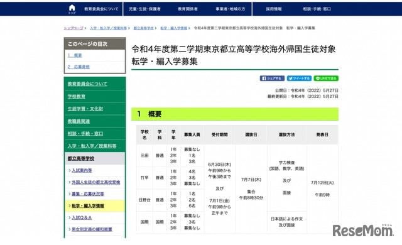Open the 入試Q＆A submenu link

tap(82, 217)
